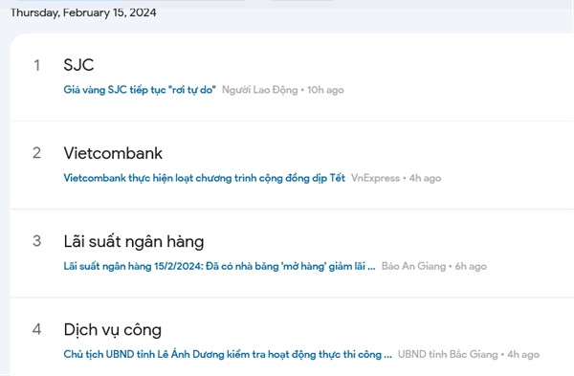Click the VnExpress source label
Image resolution: width=574 pixels, height=376 pixels.
tap(375, 178)
